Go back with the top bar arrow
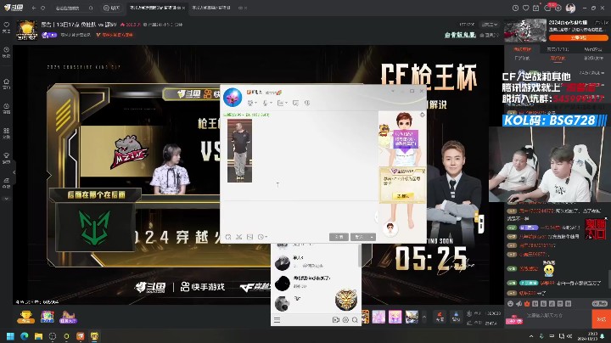Image resolution: width=611 pixels, height=343 pixels. tap(34, 8)
